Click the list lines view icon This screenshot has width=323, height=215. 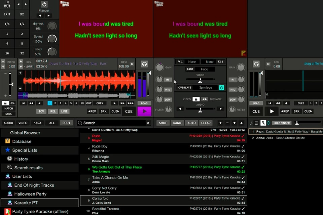(256, 123)
